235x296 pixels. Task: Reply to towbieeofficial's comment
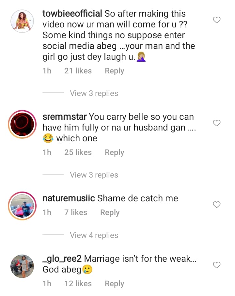[x=114, y=71]
